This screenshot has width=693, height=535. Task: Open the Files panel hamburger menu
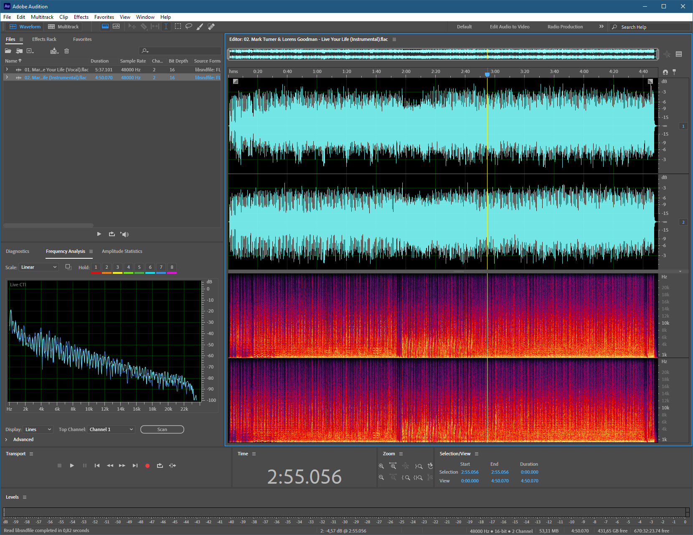coord(21,39)
